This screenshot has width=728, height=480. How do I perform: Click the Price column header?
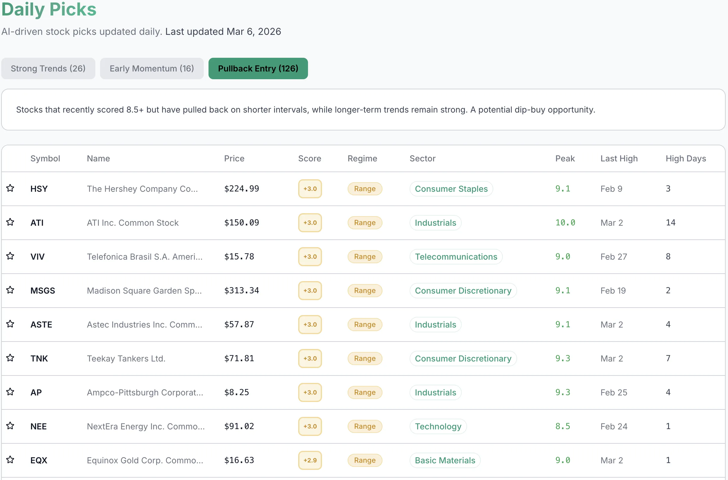(234, 159)
